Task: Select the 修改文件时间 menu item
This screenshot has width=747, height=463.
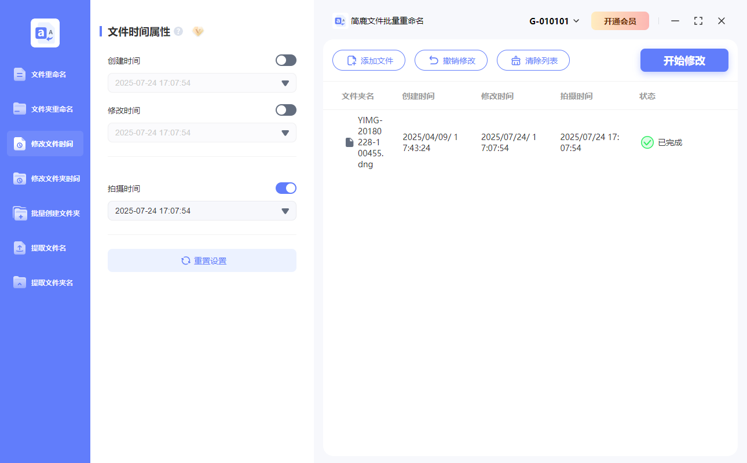Action: tap(45, 144)
